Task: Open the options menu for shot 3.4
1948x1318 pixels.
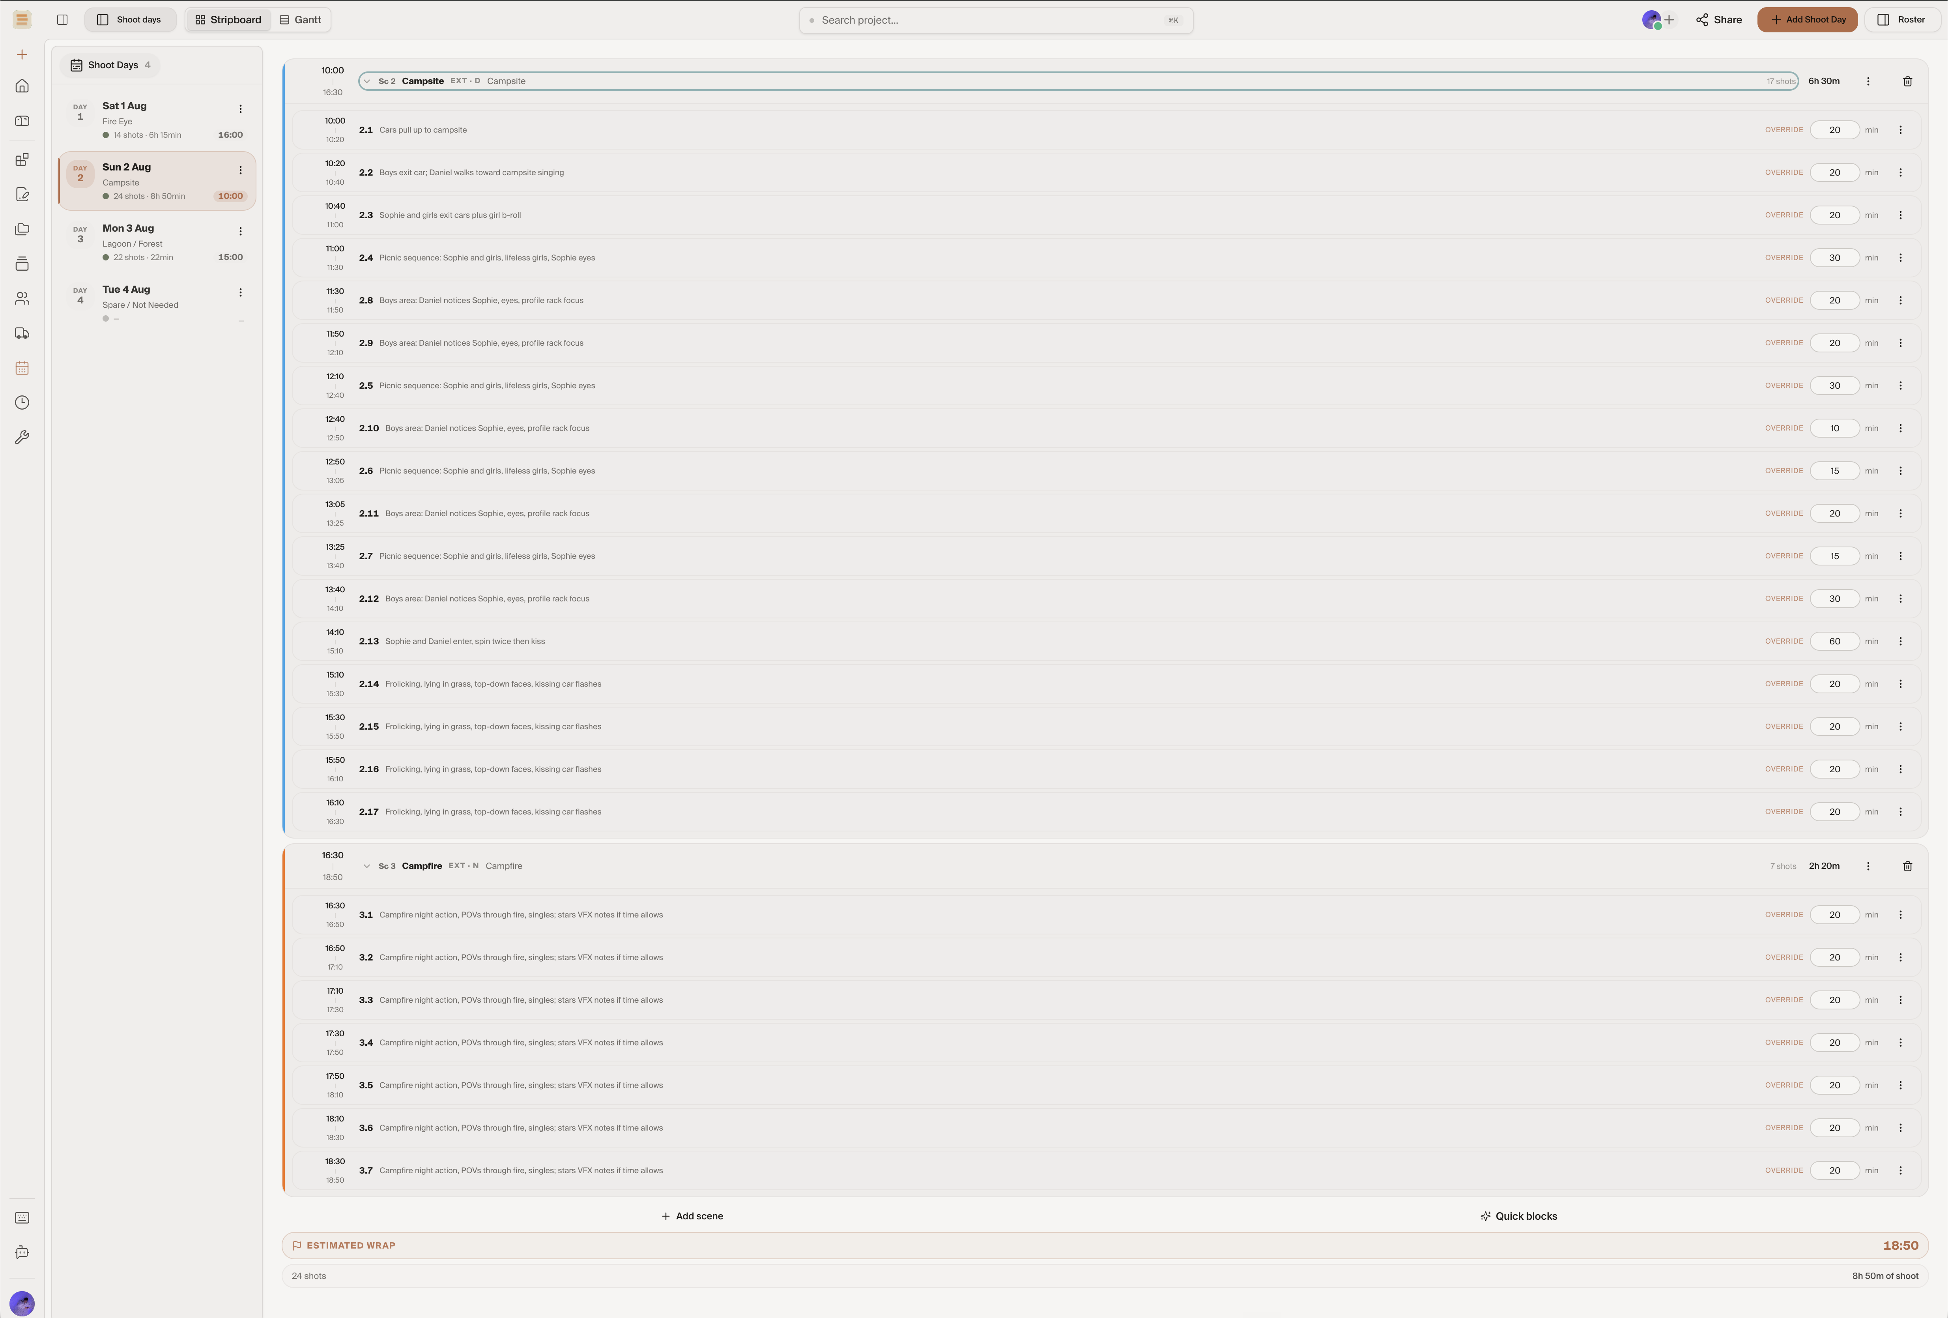Action: (x=1900, y=1043)
